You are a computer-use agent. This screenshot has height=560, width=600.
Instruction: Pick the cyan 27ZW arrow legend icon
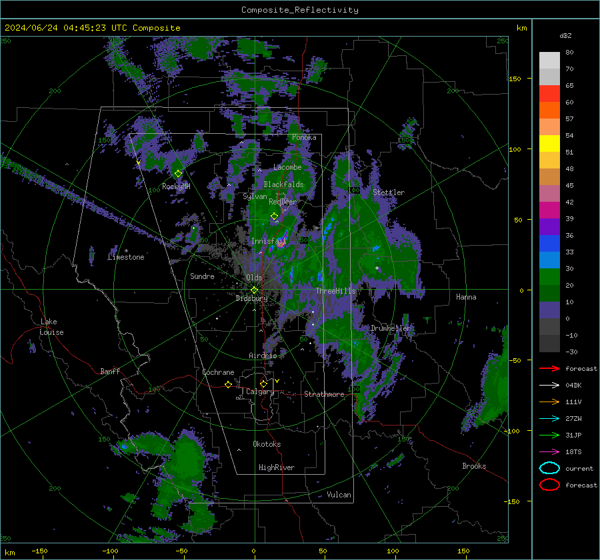tap(549, 419)
